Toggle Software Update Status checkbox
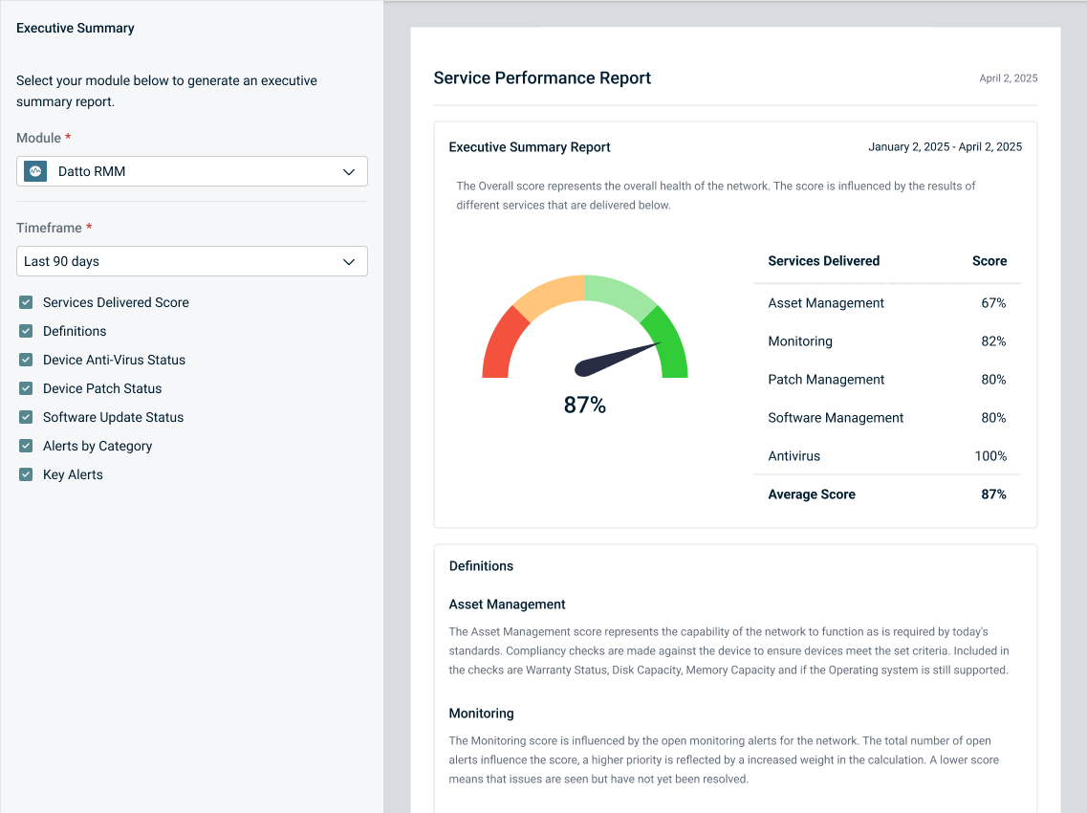The width and height of the screenshot is (1087, 813). click(x=26, y=418)
